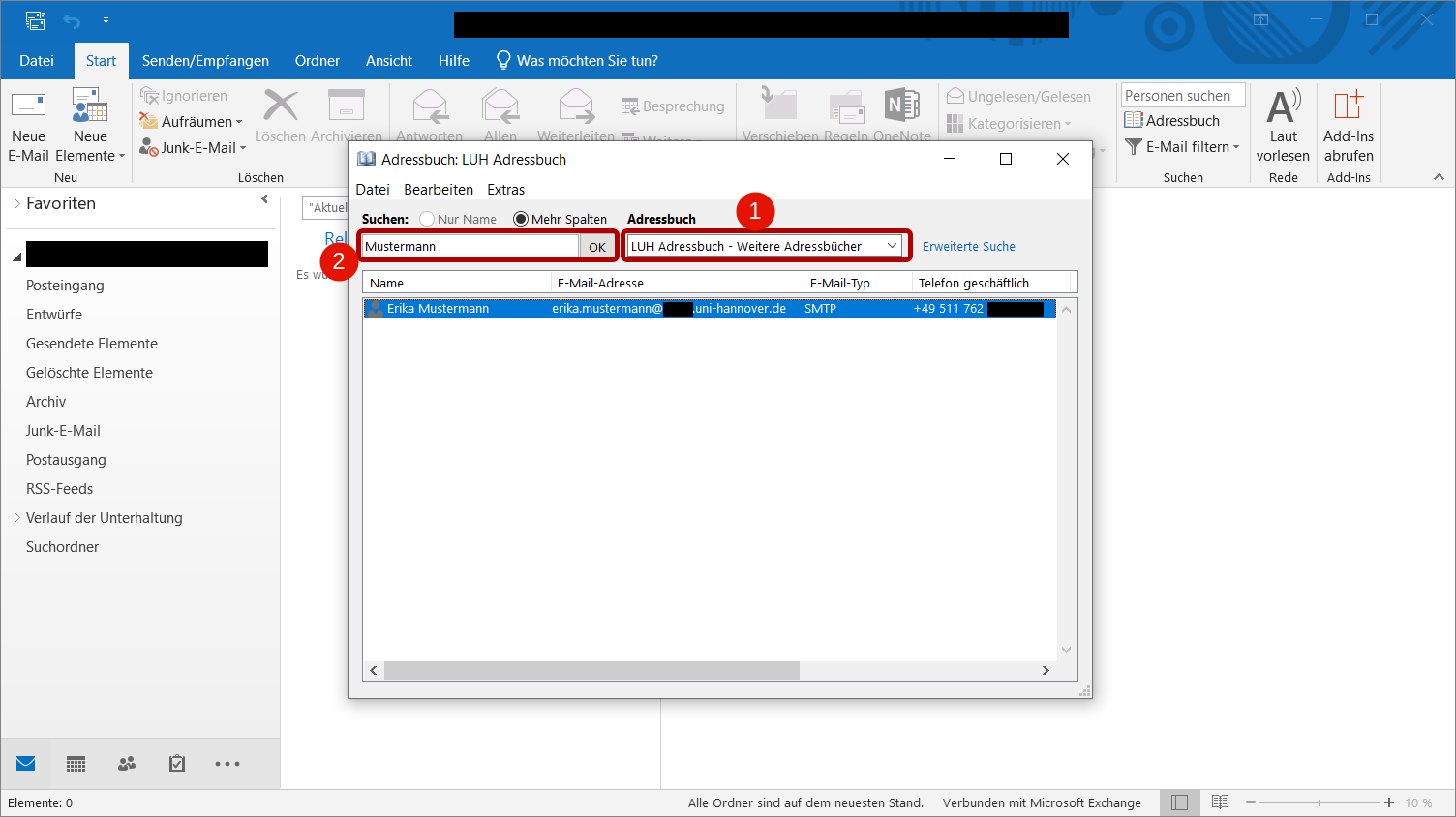1456x817 pixels.
Task: Click the Neue E-Mail icon
Action: click(28, 105)
